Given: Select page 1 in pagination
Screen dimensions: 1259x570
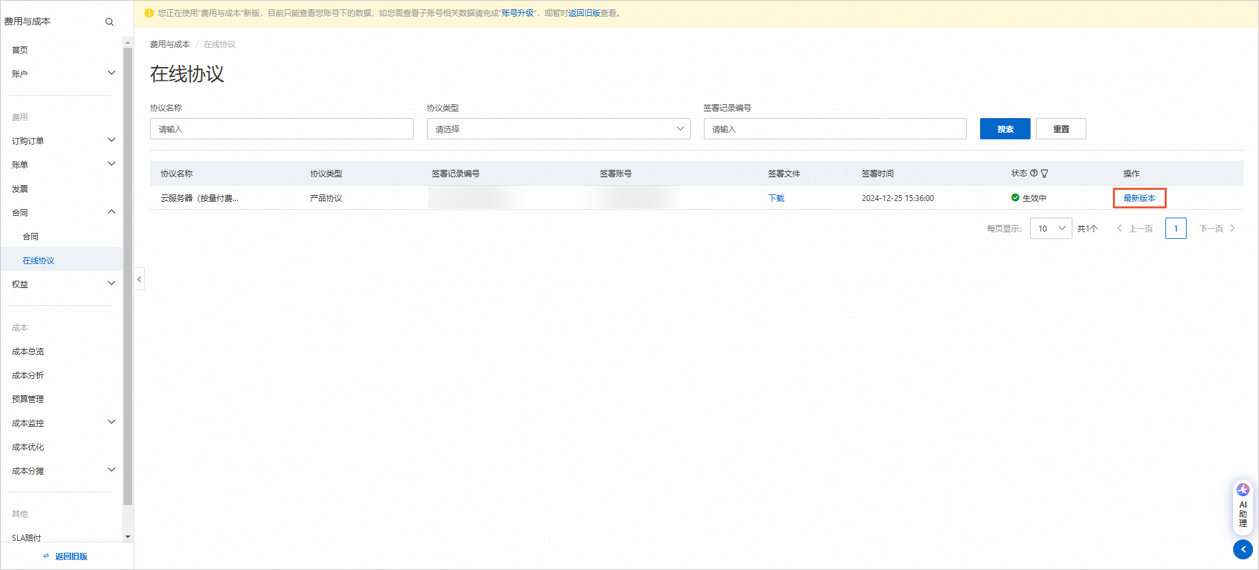Looking at the screenshot, I should click(1176, 228).
